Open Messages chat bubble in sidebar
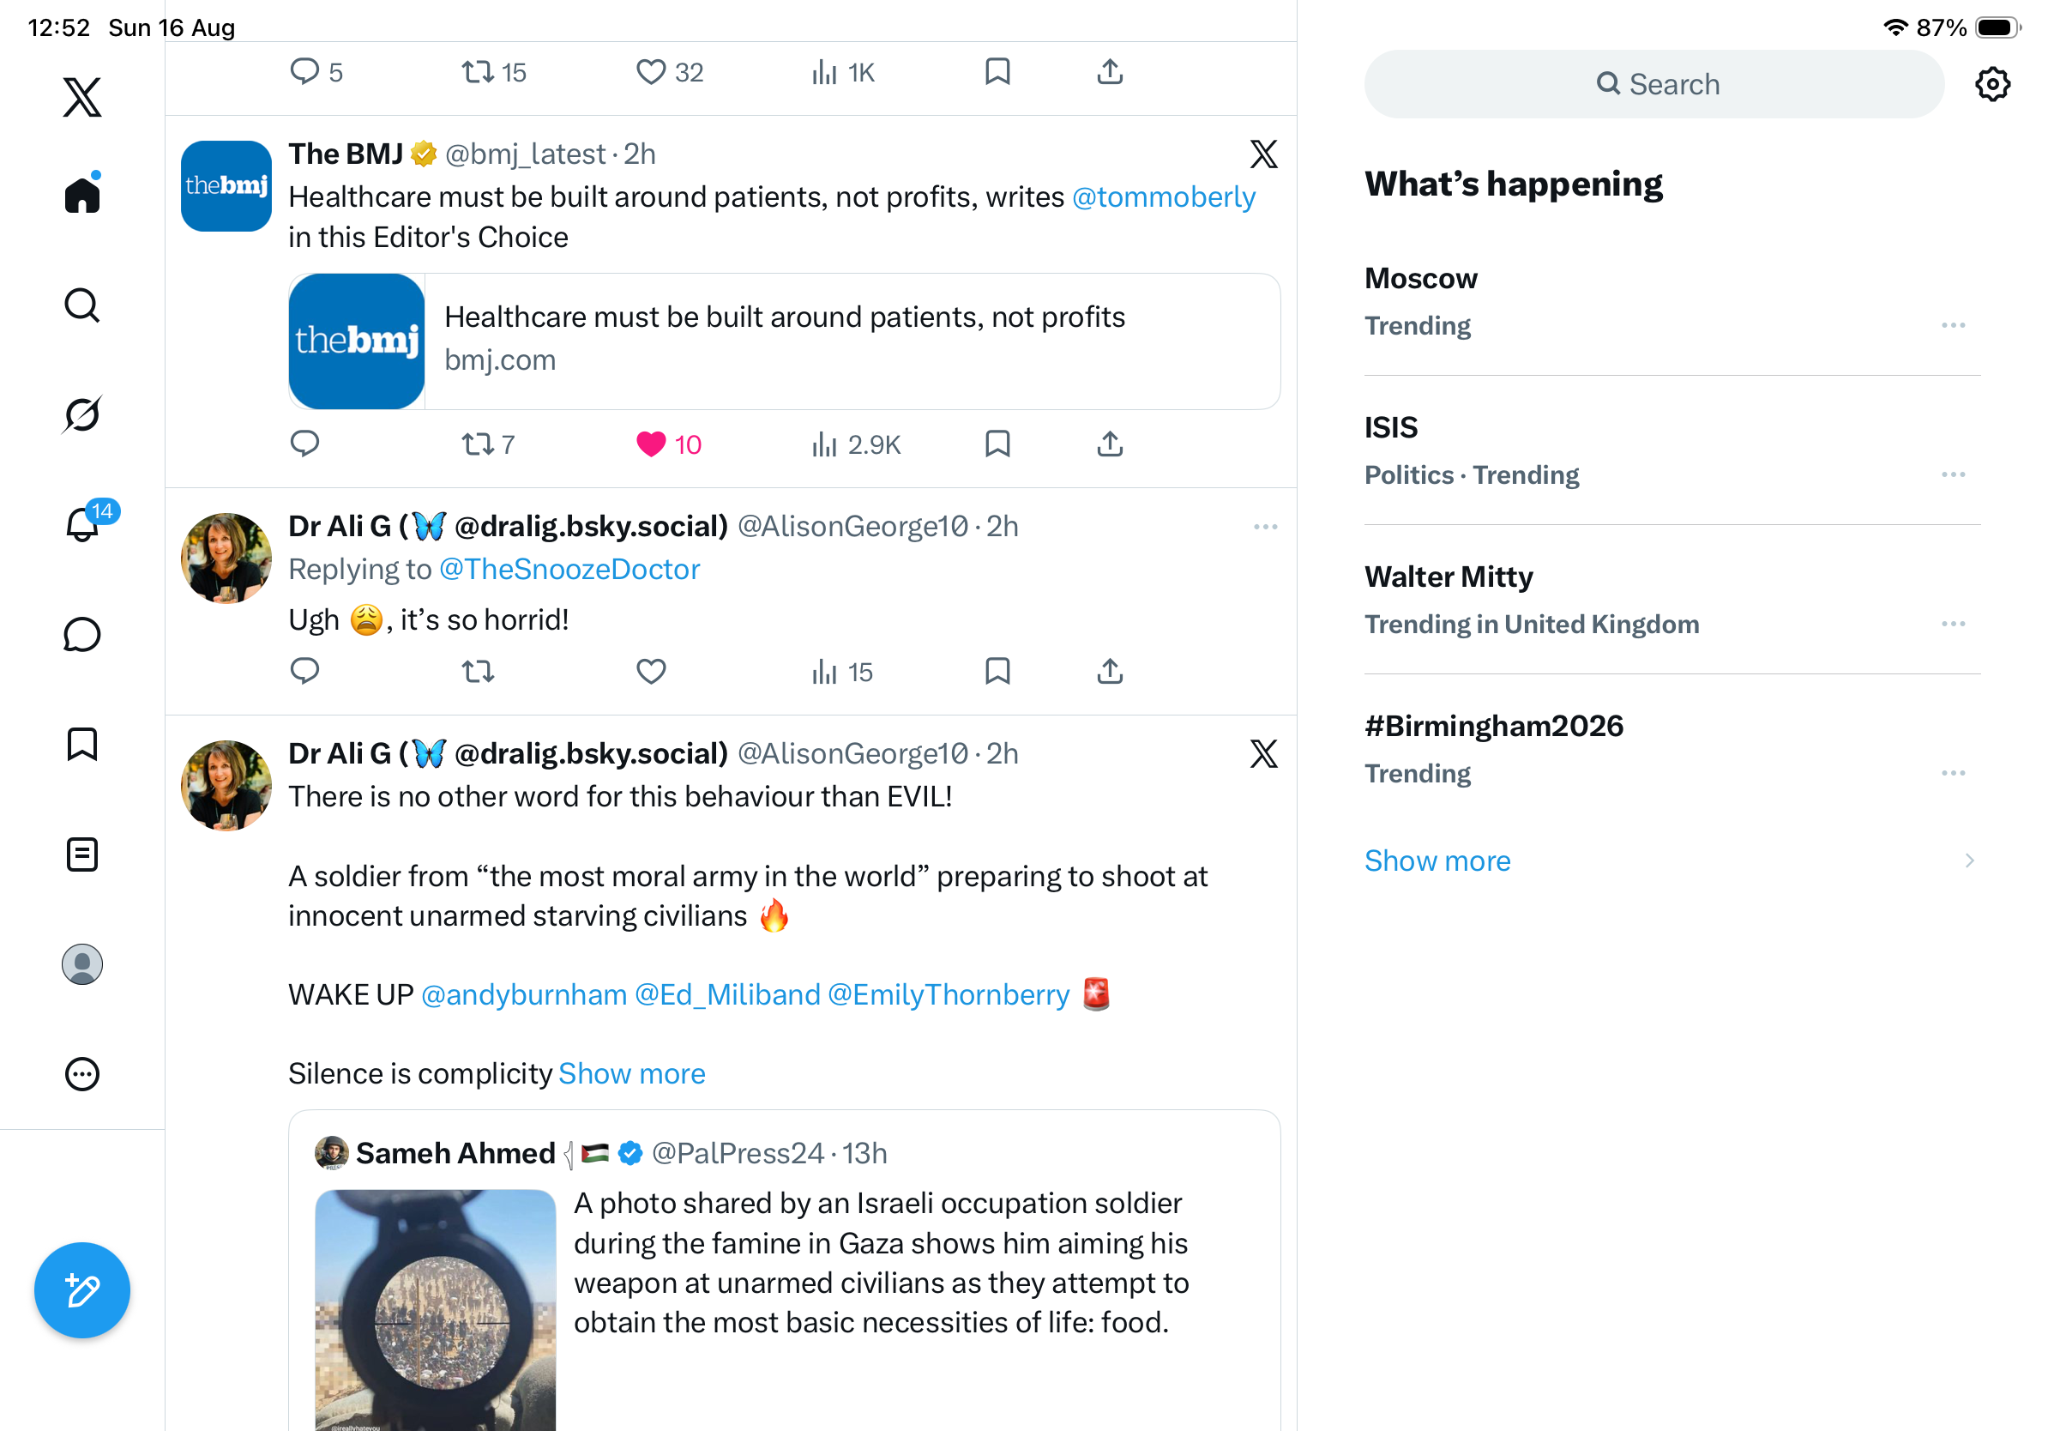This screenshot has height=1431, width=2048. (82, 634)
